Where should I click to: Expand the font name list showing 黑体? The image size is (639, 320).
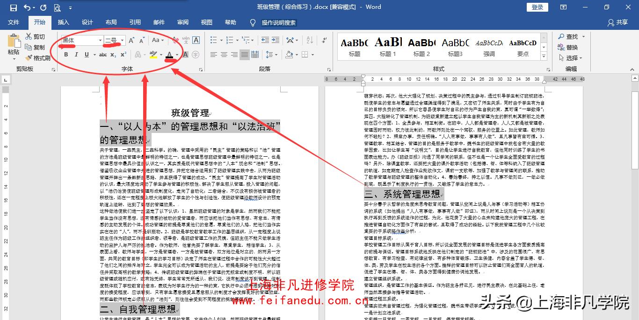pyautogui.click(x=101, y=41)
